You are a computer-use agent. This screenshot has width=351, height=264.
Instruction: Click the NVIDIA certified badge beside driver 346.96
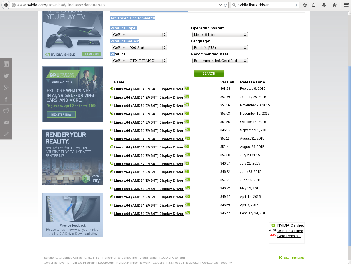tap(187, 130)
